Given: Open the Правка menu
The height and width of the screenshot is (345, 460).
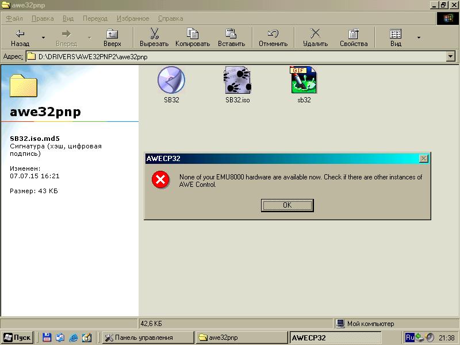Looking at the screenshot, I should coord(43,18).
